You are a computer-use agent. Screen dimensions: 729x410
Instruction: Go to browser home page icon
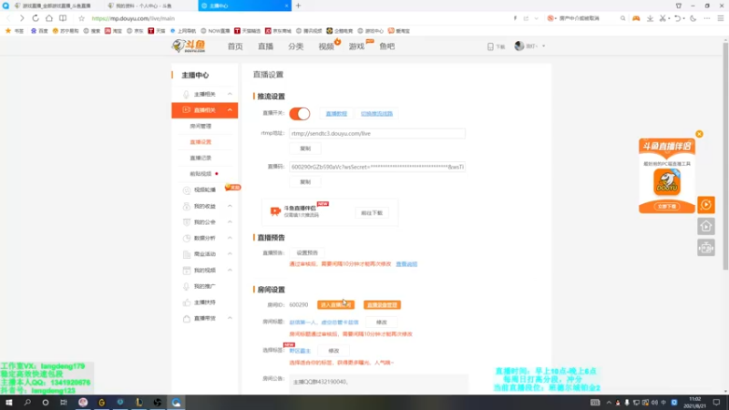[x=49, y=18]
